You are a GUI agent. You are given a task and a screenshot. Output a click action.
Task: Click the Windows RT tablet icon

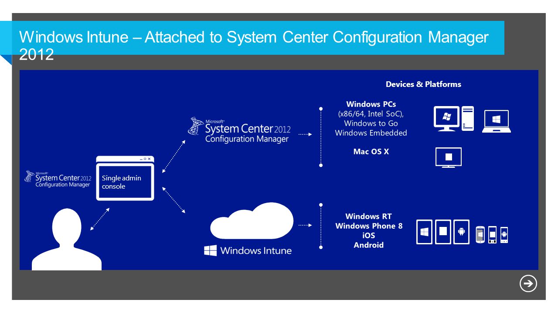pos(425,232)
